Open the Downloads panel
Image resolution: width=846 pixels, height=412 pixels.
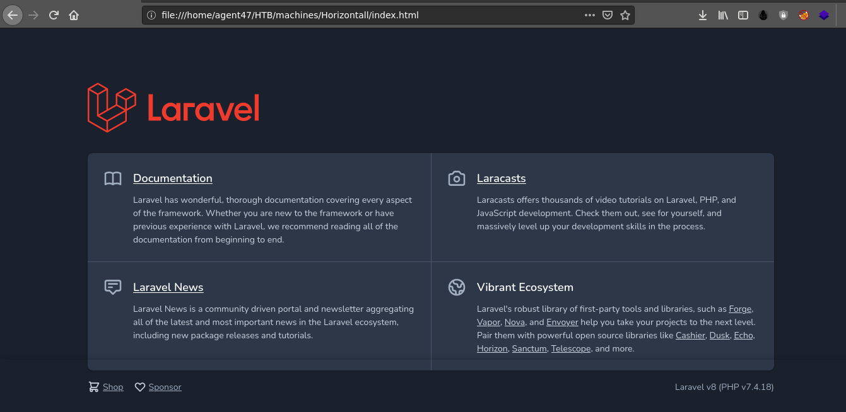tap(703, 15)
